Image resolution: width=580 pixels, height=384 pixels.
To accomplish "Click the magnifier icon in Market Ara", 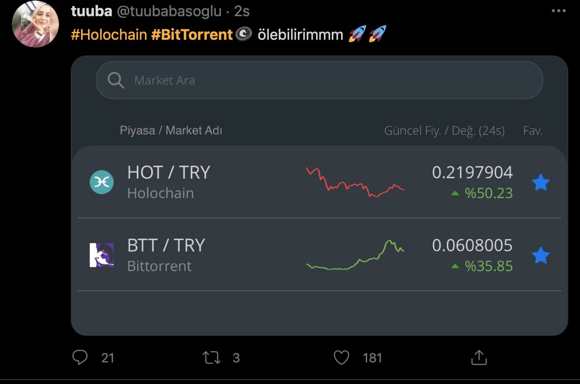I will (116, 80).
